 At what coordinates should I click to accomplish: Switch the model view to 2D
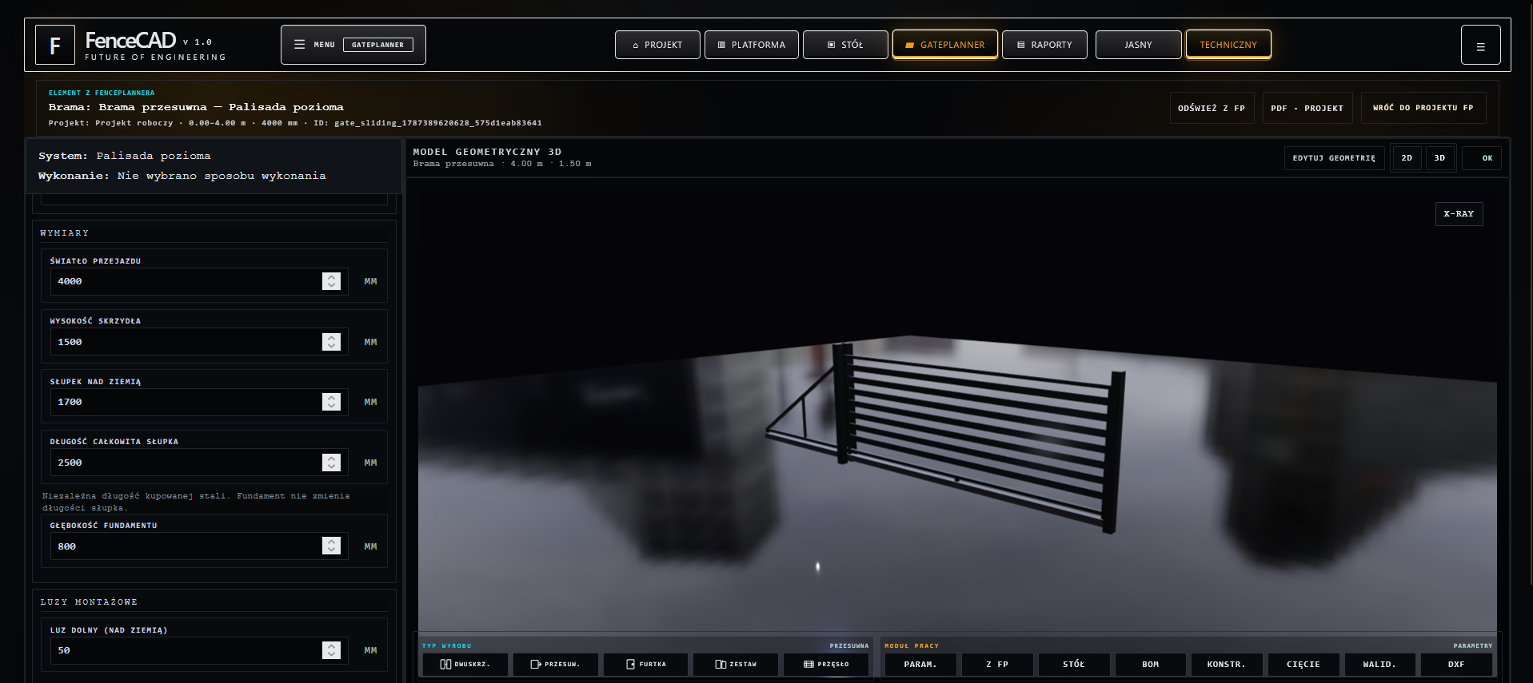point(1407,158)
